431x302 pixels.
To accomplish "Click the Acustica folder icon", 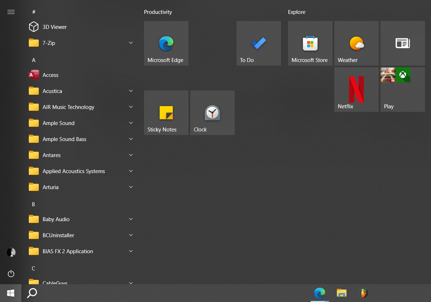I will pyautogui.click(x=34, y=91).
